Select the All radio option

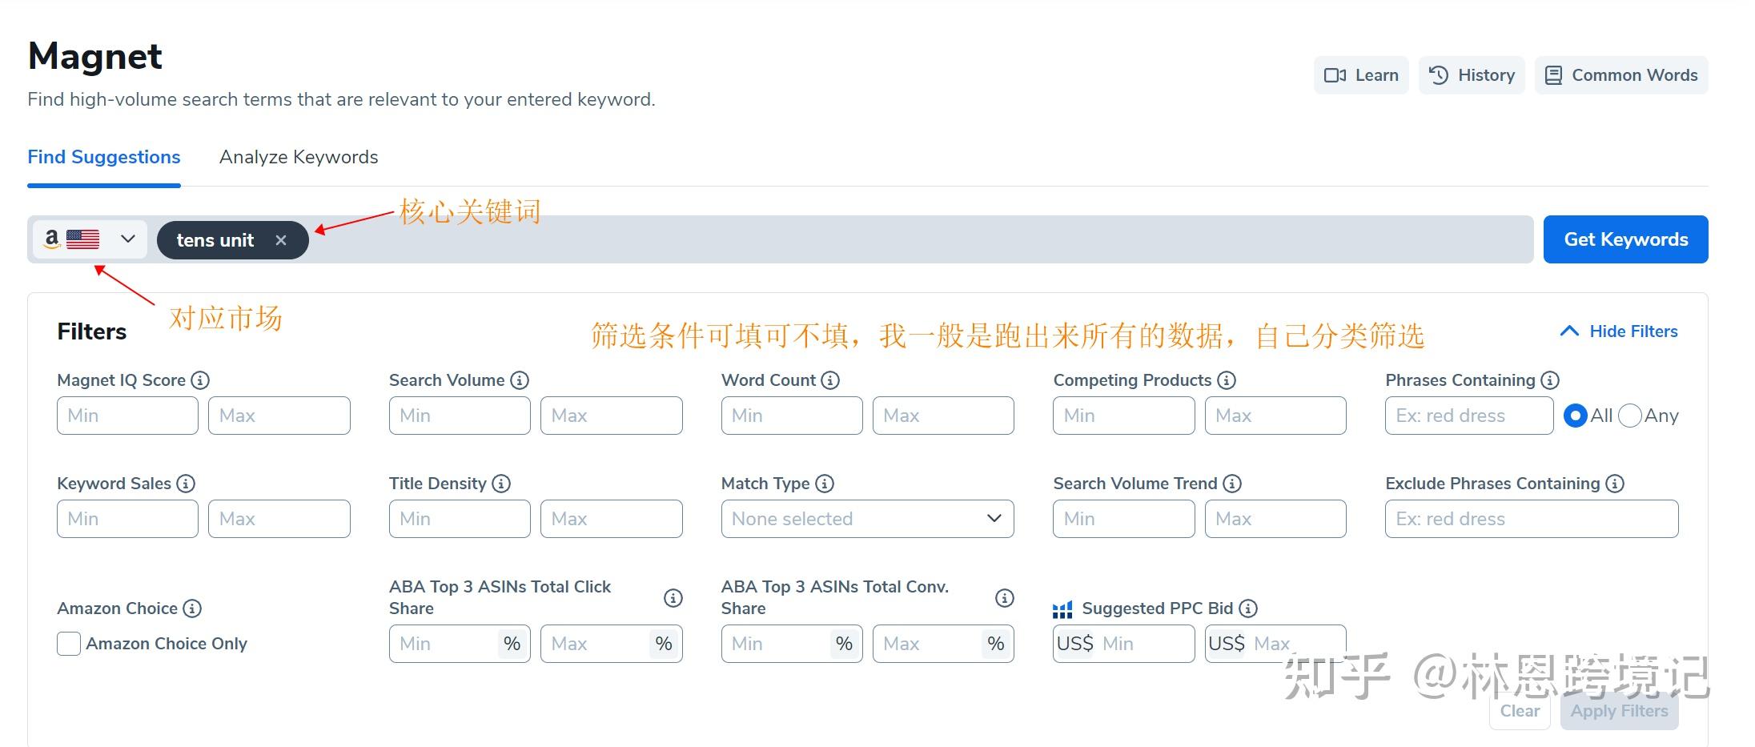[x=1575, y=416]
